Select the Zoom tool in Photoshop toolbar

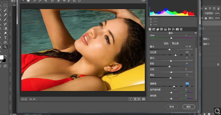[5, 47]
